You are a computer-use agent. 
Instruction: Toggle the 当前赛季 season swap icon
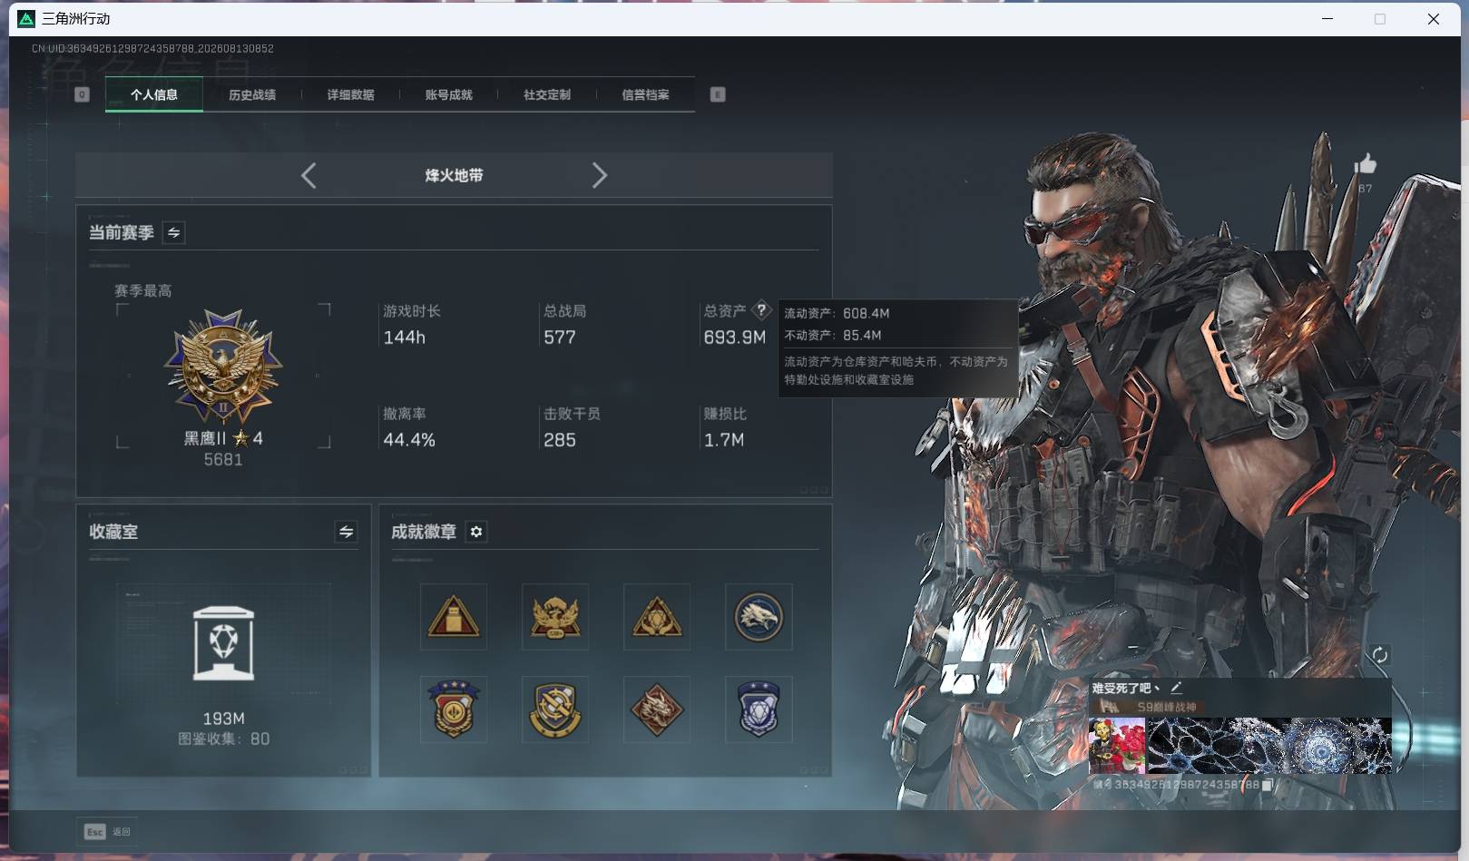tap(173, 232)
